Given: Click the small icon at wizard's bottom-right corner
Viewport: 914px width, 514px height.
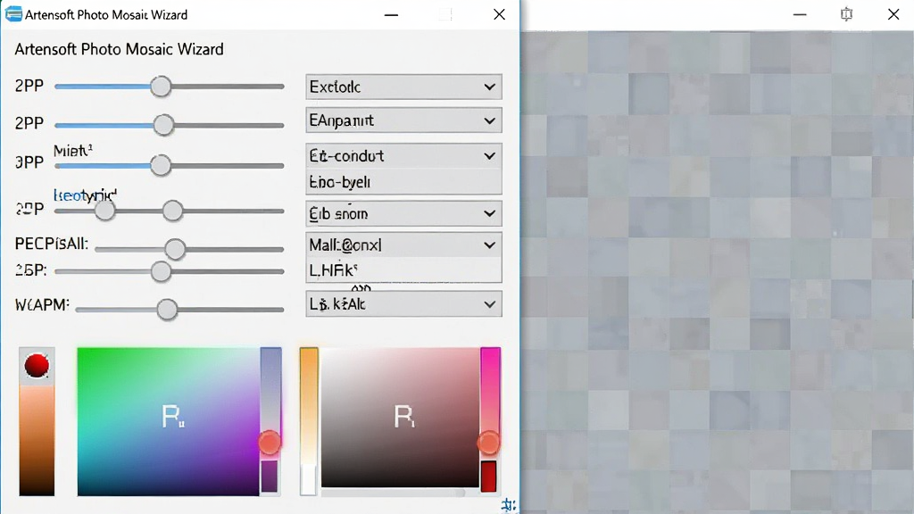Looking at the screenshot, I should point(508,505).
